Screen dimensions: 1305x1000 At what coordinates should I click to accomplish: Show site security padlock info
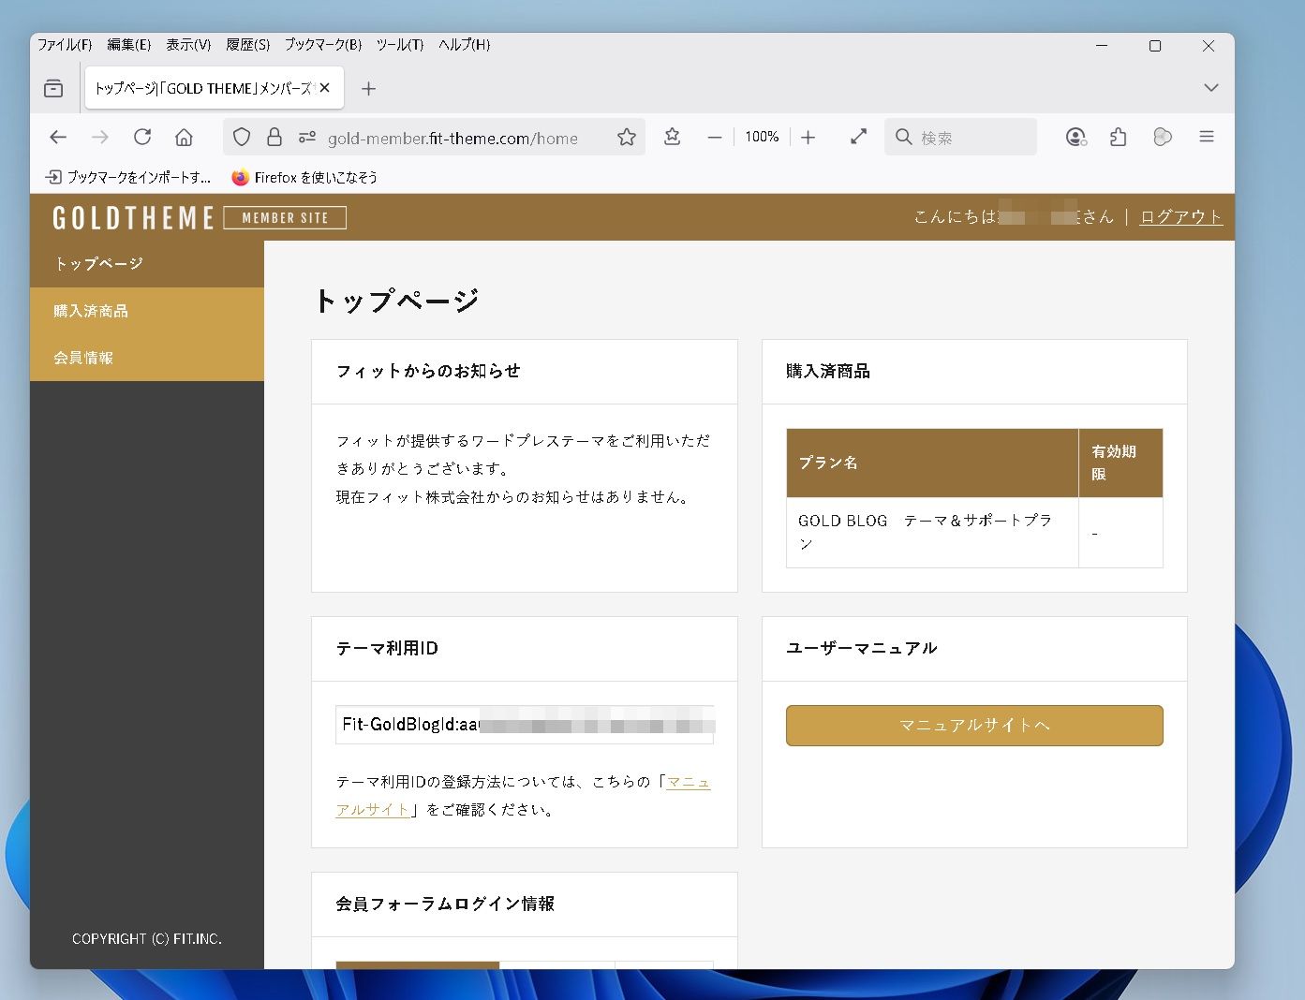tap(274, 138)
